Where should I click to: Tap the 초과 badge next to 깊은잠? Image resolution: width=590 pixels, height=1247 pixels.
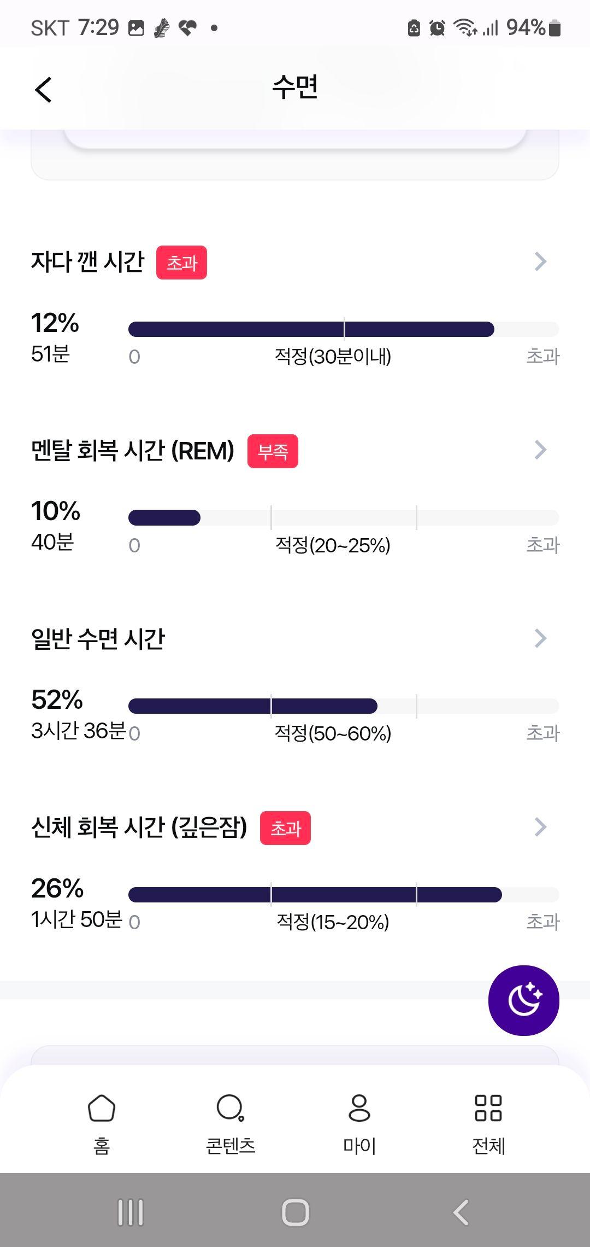tap(285, 828)
